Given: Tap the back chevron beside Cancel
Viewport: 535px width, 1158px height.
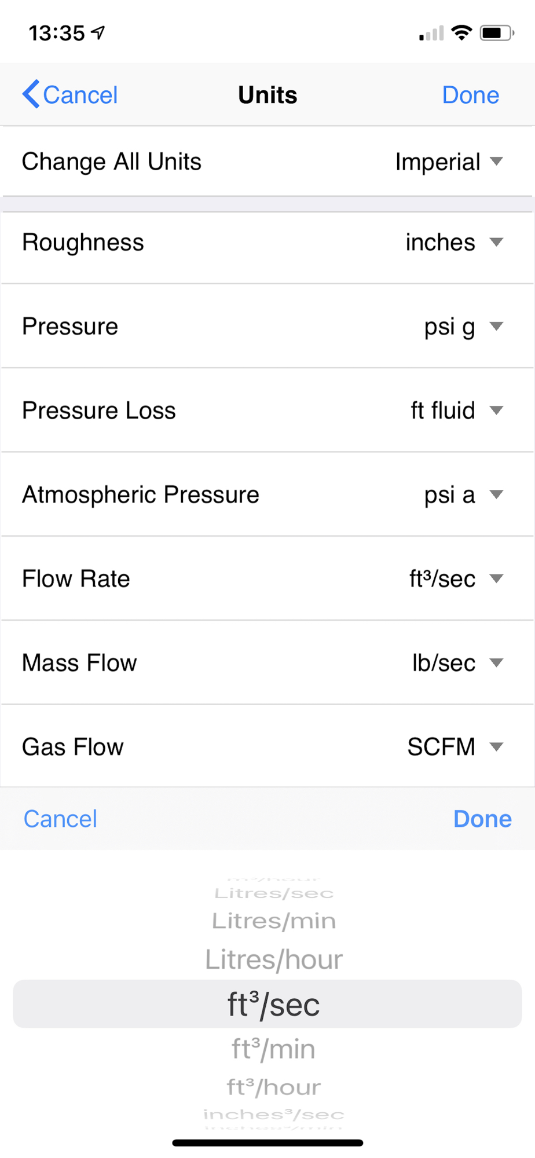Looking at the screenshot, I should (x=31, y=94).
